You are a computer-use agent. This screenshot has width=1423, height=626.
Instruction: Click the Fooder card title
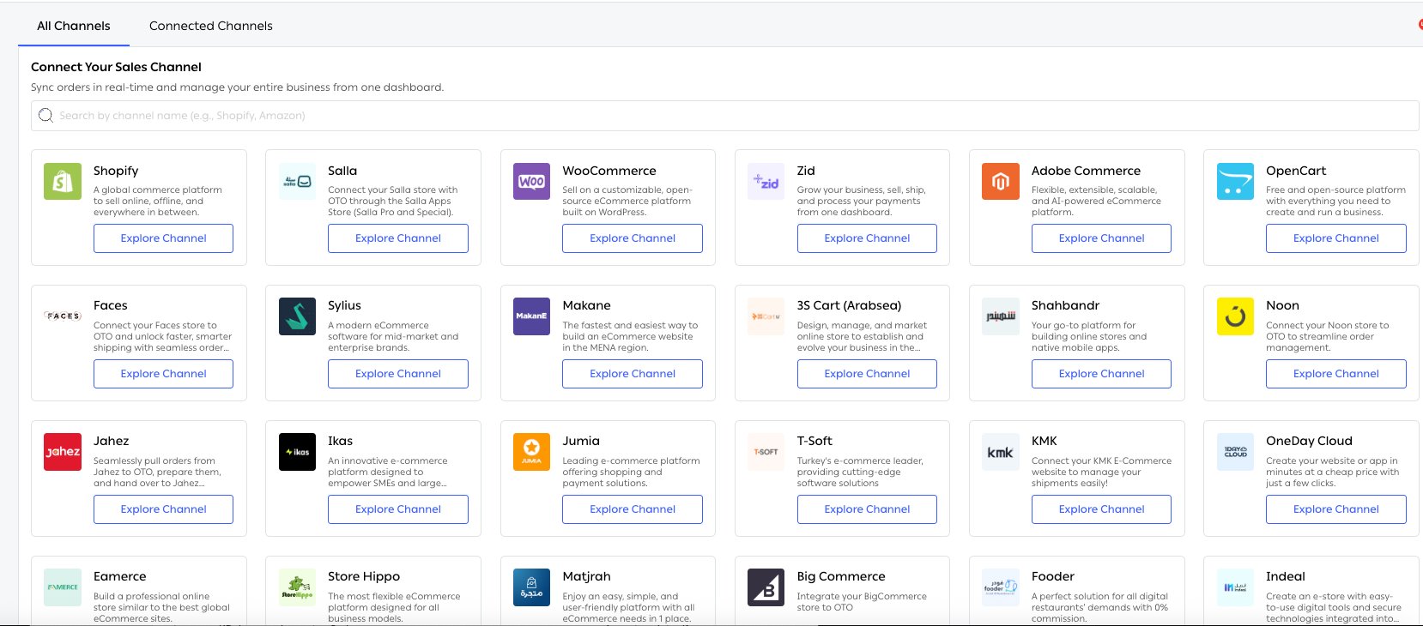tap(1053, 576)
